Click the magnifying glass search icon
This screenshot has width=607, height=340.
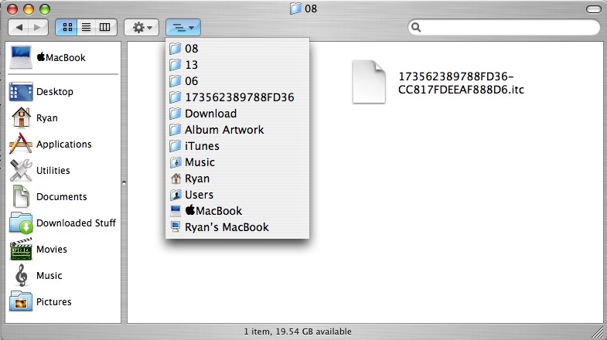[x=416, y=27]
